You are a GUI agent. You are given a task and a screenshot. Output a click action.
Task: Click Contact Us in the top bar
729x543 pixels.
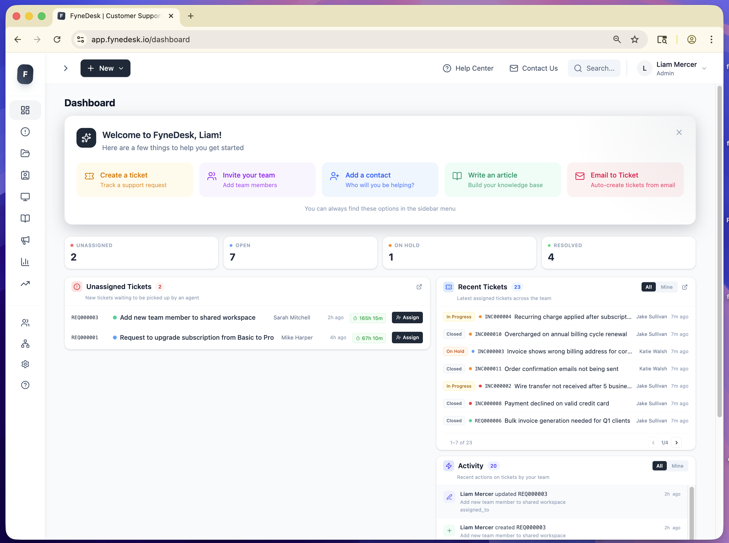click(533, 68)
